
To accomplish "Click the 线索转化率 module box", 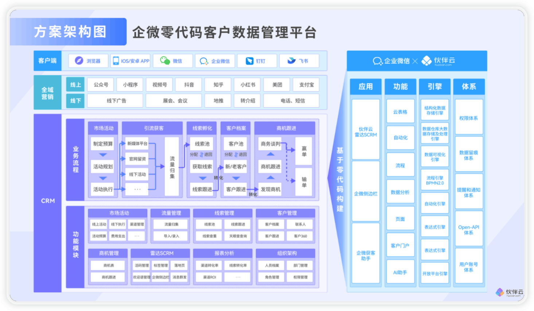I will tap(238, 265).
